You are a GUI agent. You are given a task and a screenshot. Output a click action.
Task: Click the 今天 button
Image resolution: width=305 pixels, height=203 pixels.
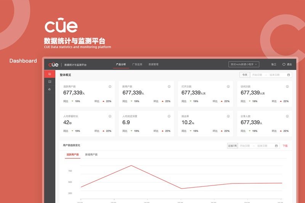(245, 75)
